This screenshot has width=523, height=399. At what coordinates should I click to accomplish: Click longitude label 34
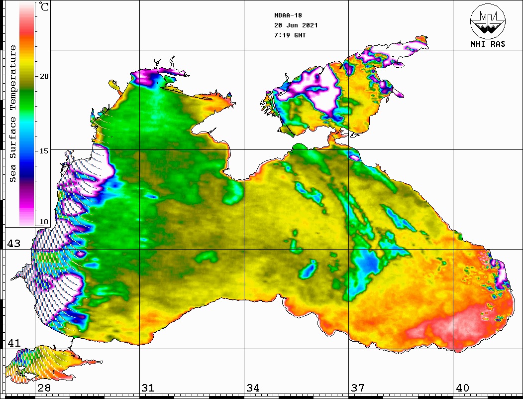tap(253, 388)
